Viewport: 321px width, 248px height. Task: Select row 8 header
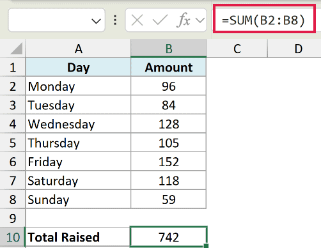click(x=13, y=199)
